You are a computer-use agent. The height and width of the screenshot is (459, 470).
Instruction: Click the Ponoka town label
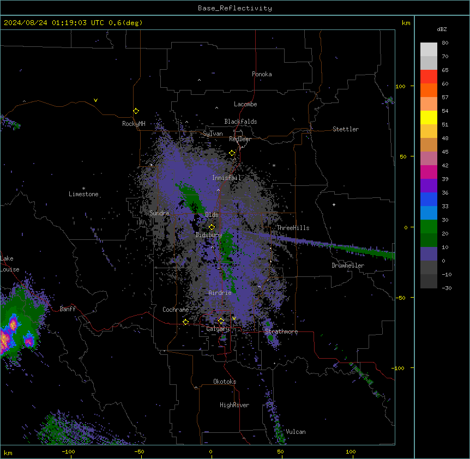[x=262, y=74]
